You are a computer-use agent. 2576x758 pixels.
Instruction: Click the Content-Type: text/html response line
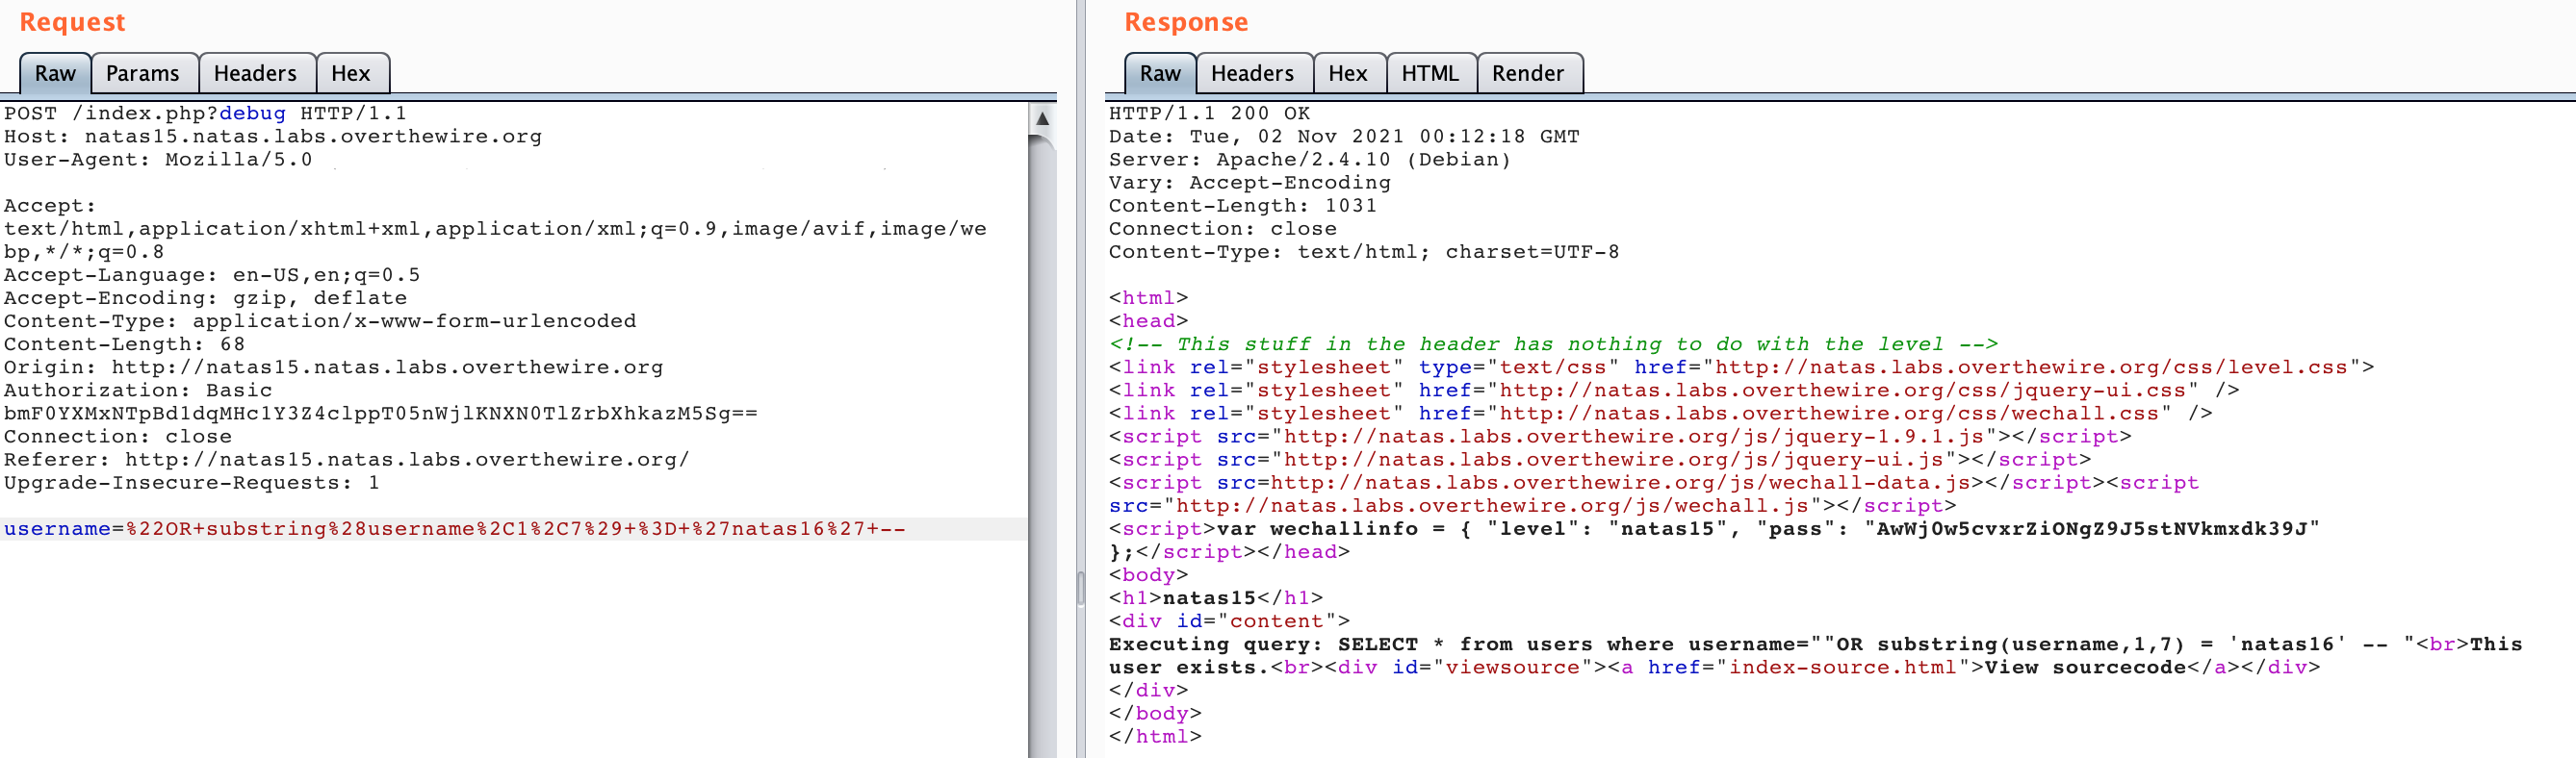point(1364,253)
